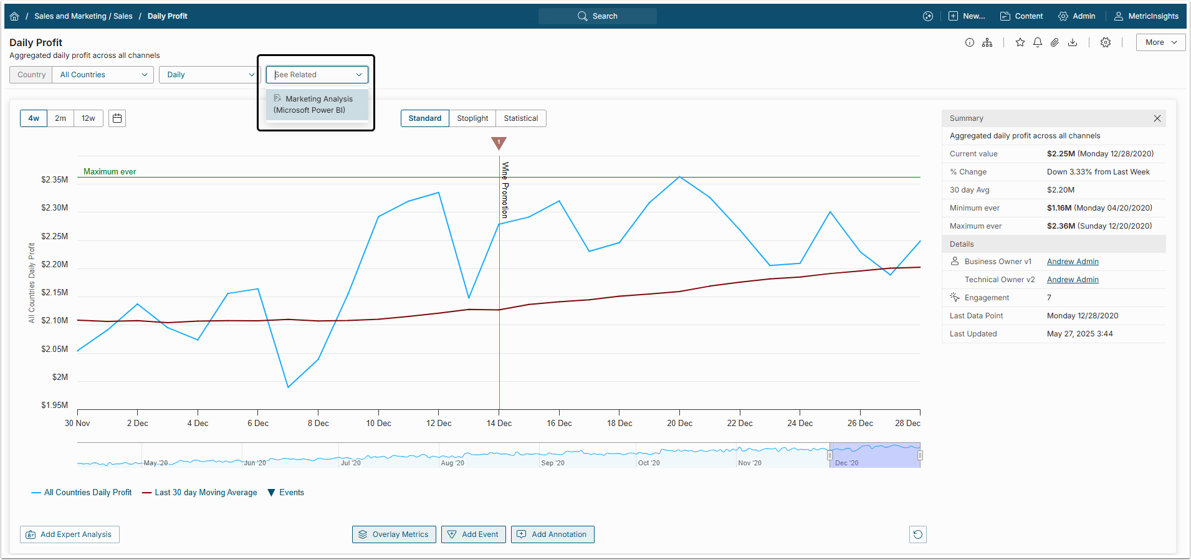The height and width of the screenshot is (560, 1191).
Task: Click the home icon in breadcrumb
Action: tap(14, 16)
